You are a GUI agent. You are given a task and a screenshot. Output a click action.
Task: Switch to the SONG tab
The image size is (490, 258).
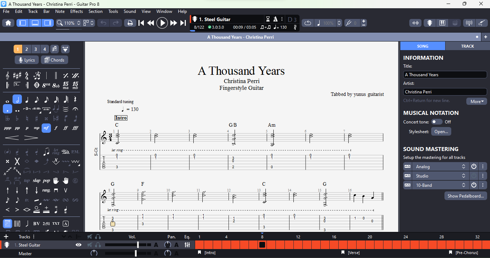[x=423, y=46]
